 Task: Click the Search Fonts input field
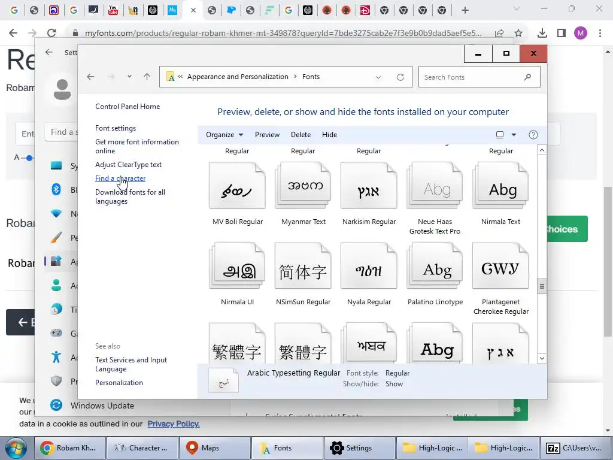tap(480, 77)
